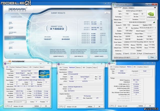The height and width of the screenshot is (111, 160).
Task: Click the CPU TEST 1 result 3476.43
Action: 95,28
